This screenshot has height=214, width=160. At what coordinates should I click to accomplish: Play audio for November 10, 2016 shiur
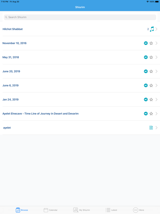[x=146, y=43]
